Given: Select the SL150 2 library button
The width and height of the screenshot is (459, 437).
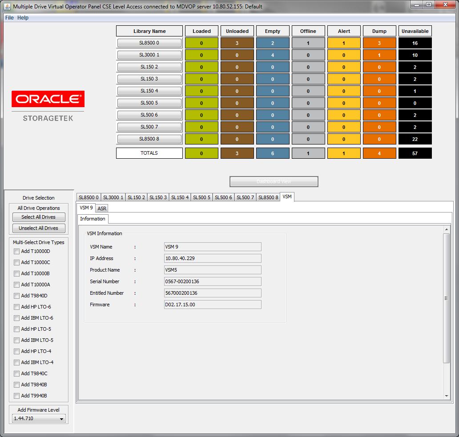Looking at the screenshot, I should pos(149,67).
